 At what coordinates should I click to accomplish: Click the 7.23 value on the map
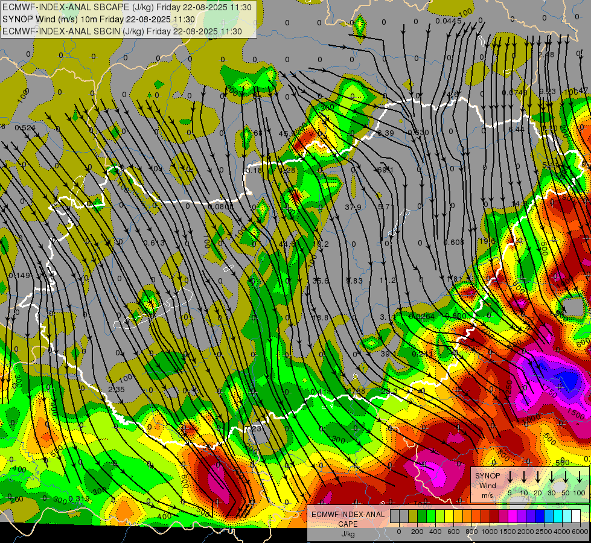click(x=253, y=429)
